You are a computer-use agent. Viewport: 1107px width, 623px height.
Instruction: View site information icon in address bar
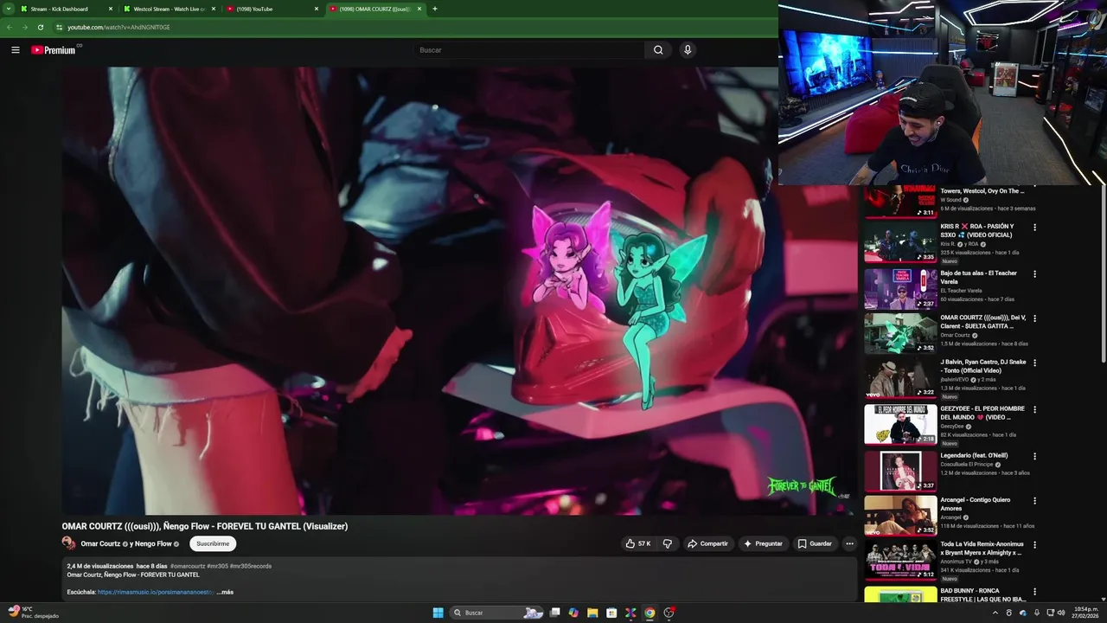pyautogui.click(x=59, y=27)
